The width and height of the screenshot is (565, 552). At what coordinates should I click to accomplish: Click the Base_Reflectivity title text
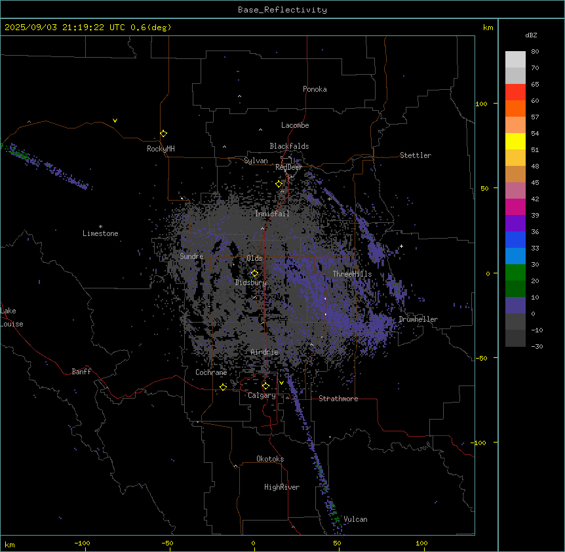[282, 10]
